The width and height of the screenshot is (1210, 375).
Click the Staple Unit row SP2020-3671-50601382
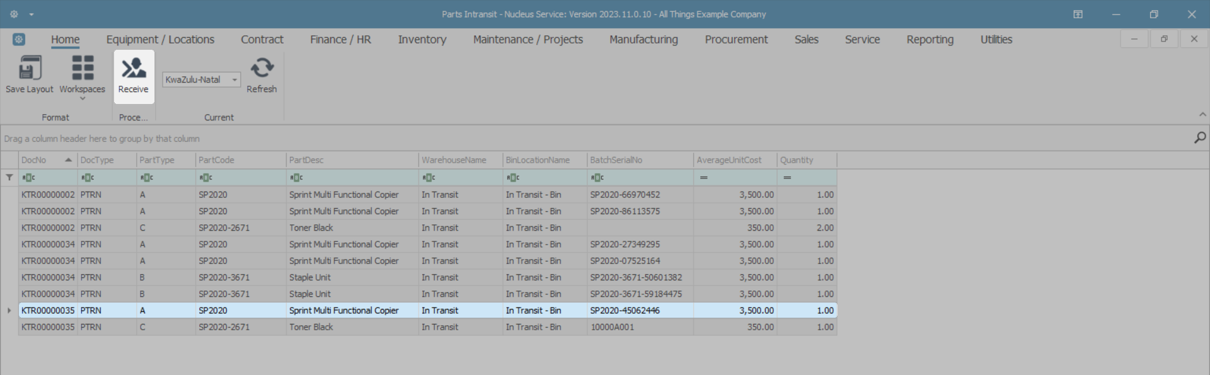[x=427, y=277]
